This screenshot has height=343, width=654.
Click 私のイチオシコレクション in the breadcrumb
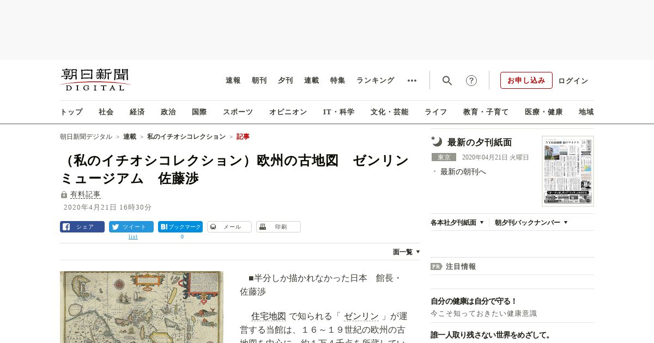click(186, 137)
